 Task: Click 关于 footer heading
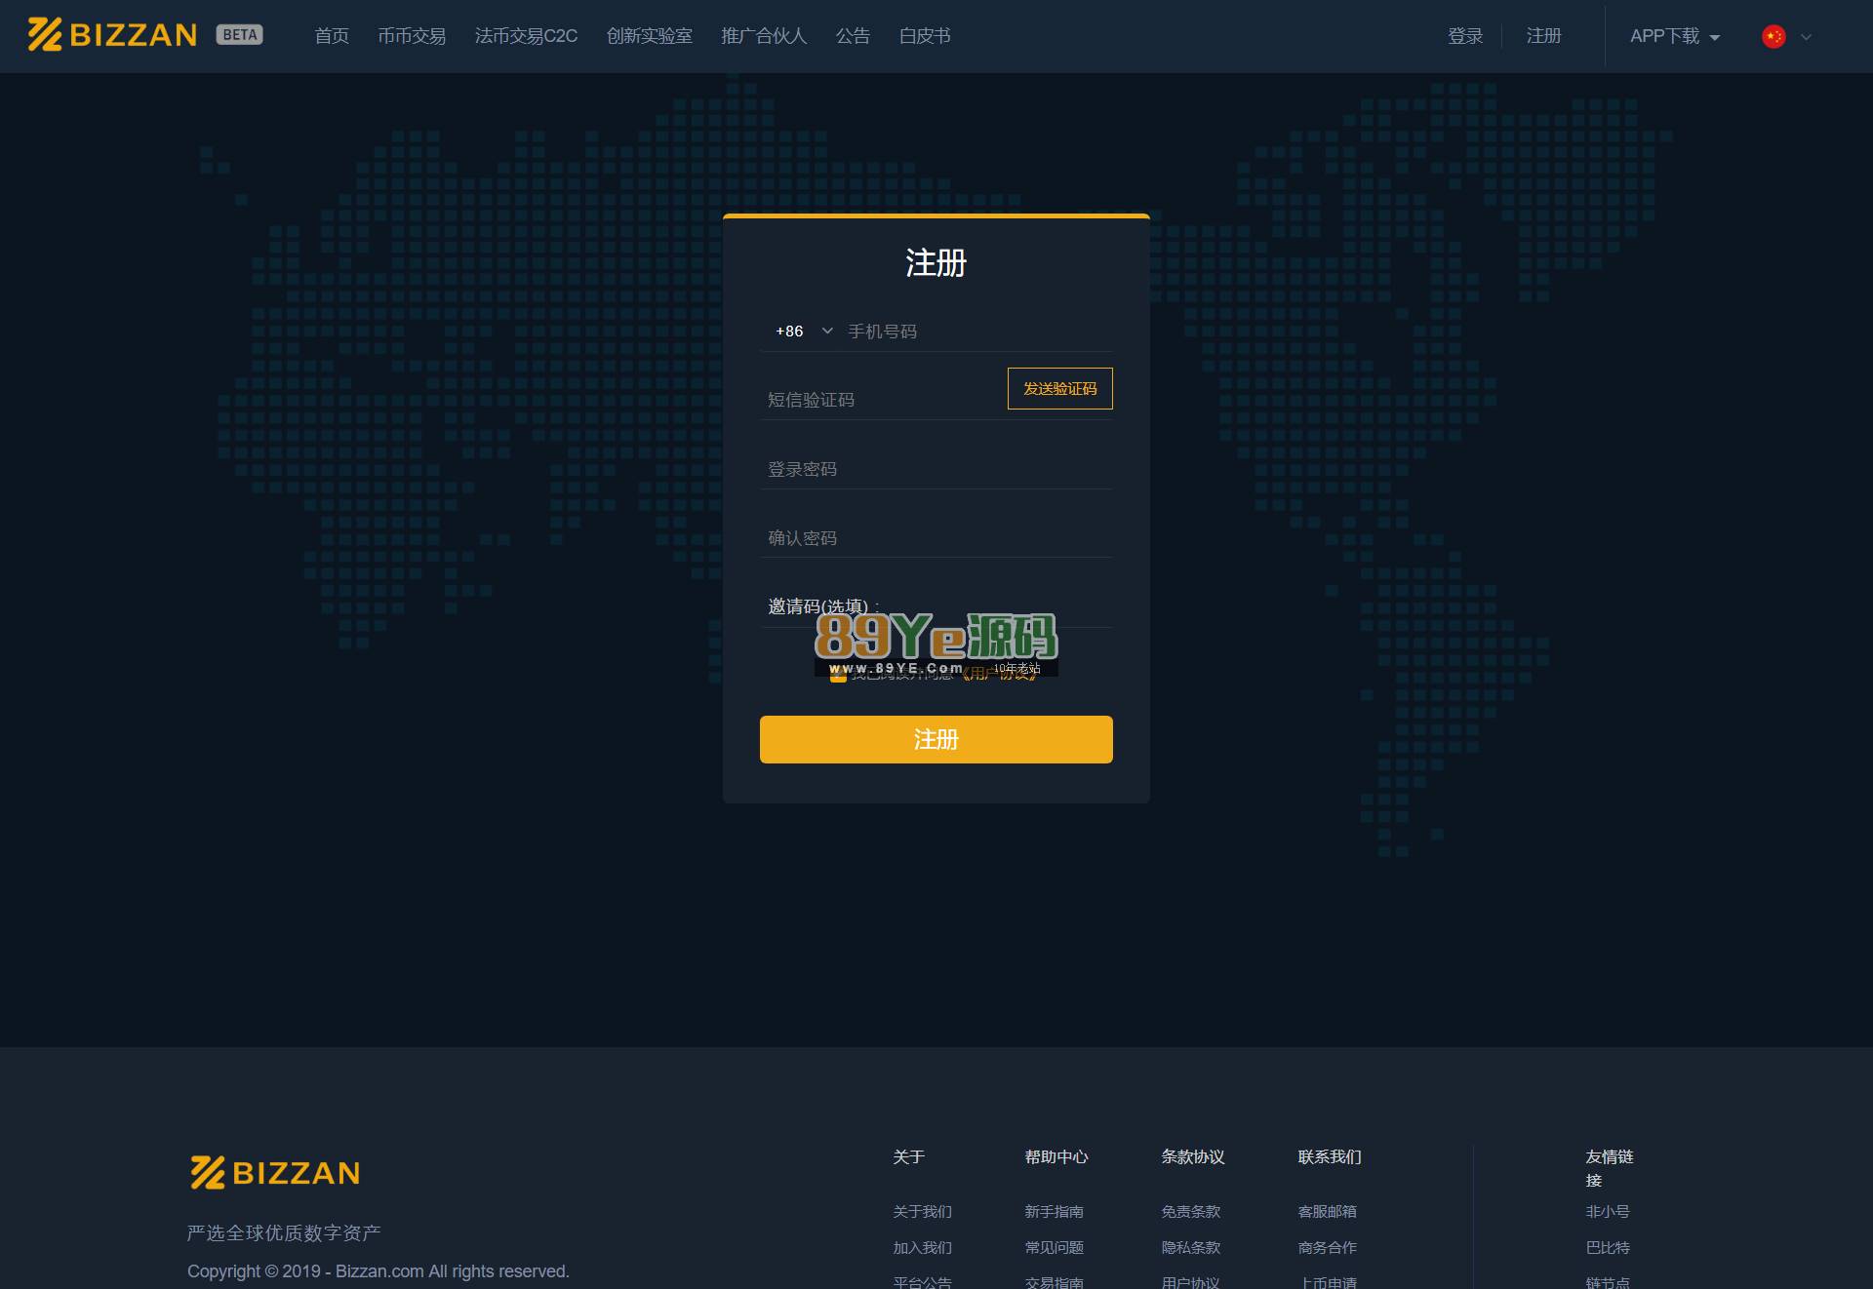908,1156
